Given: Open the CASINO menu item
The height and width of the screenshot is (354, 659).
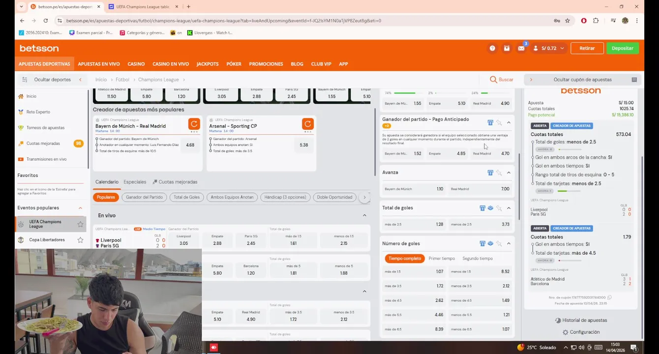Looking at the screenshot, I should click(136, 64).
